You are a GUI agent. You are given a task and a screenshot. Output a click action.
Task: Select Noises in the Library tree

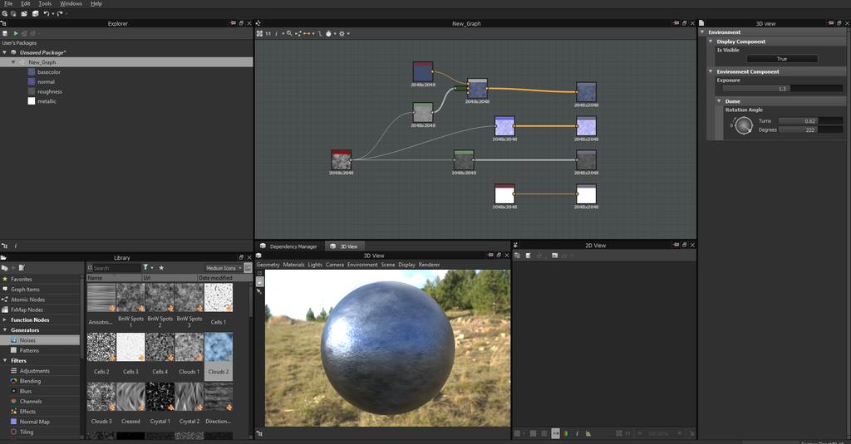(x=40, y=340)
